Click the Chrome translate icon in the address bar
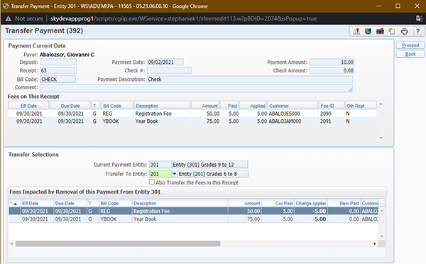 pyautogui.click(x=419, y=18)
